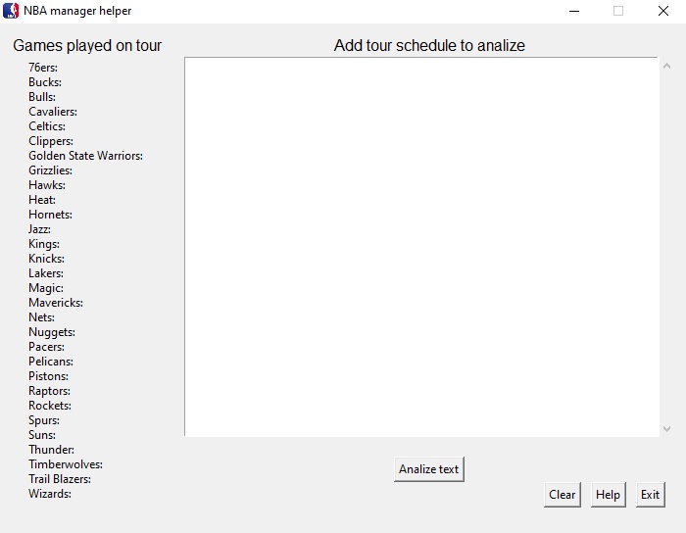Click the scrollbar down arrow
686x533 pixels.
(x=666, y=429)
